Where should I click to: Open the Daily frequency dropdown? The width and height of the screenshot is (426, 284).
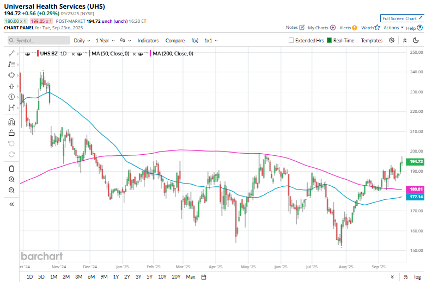click(x=82, y=40)
